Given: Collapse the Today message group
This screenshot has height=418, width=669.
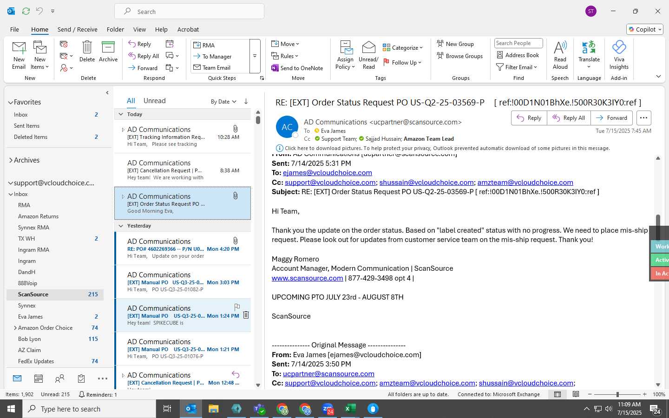Looking at the screenshot, I should coord(121,114).
